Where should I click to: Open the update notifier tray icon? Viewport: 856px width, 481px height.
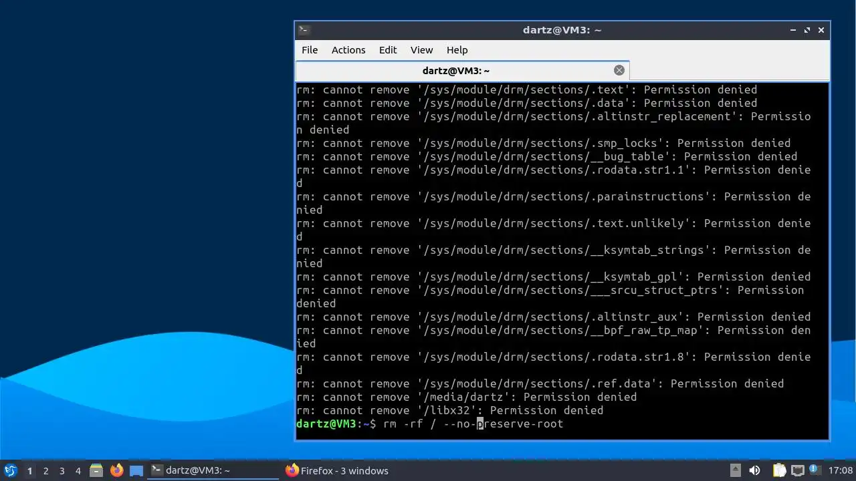pyautogui.click(x=815, y=470)
